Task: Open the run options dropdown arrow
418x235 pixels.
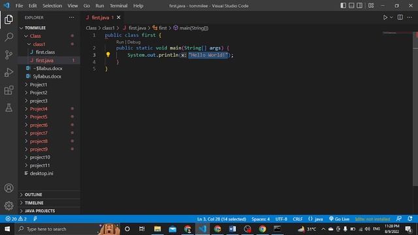Action: (391, 18)
